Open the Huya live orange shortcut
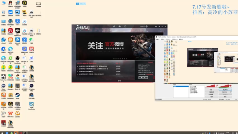 (3, 96)
